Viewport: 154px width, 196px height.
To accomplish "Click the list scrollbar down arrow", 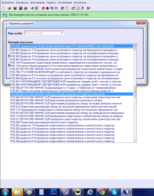I will [135, 141].
